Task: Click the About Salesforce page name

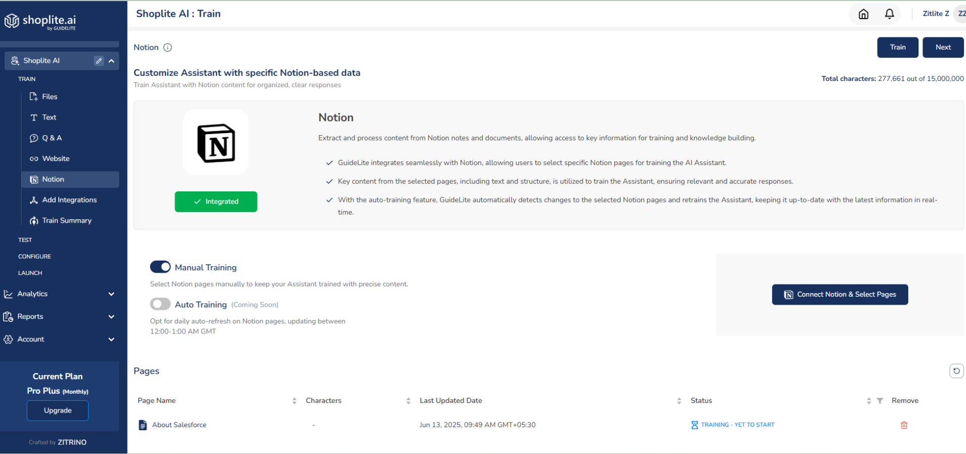Action: click(x=179, y=425)
